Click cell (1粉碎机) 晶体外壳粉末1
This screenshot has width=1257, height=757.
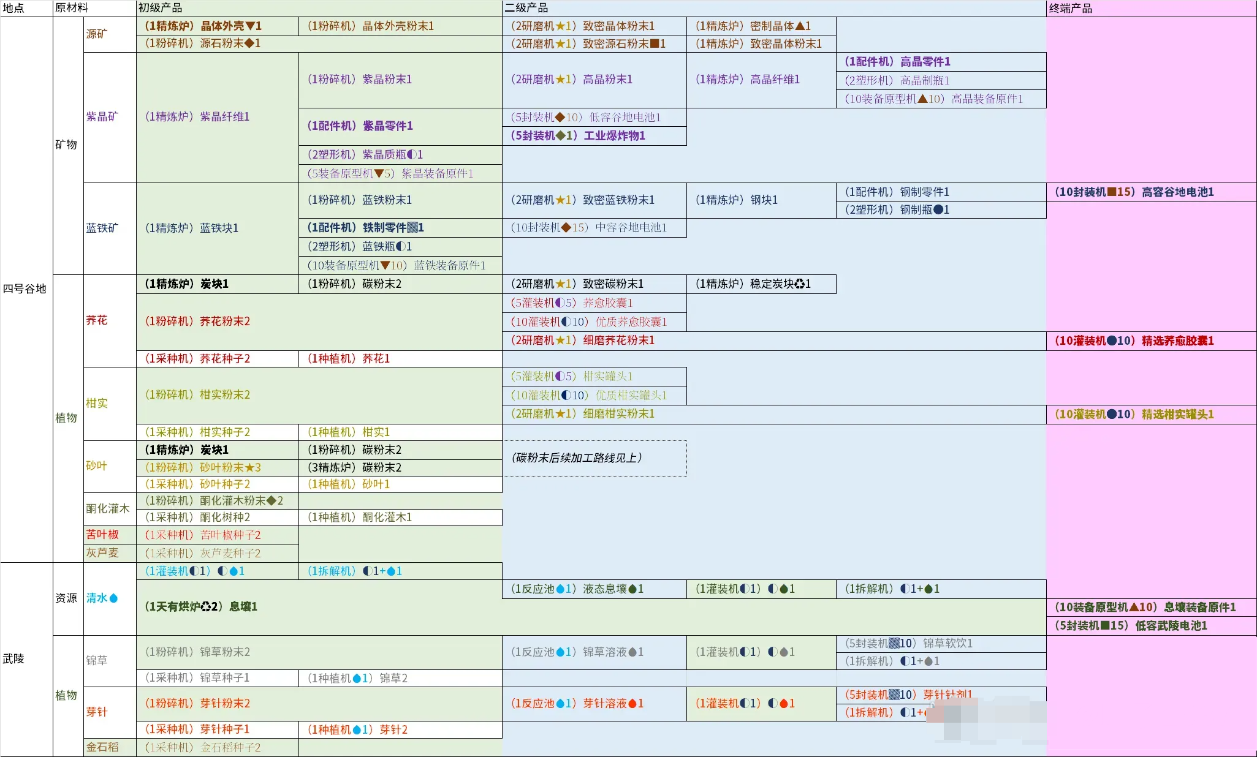[x=400, y=26]
